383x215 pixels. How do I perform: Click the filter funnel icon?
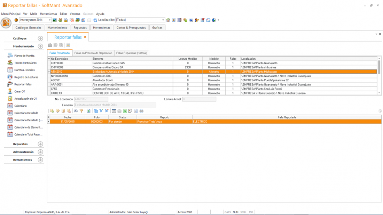pos(81,111)
